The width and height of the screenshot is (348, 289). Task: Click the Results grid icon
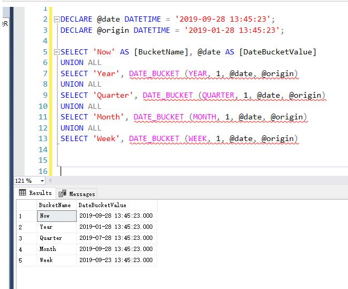click(22, 192)
